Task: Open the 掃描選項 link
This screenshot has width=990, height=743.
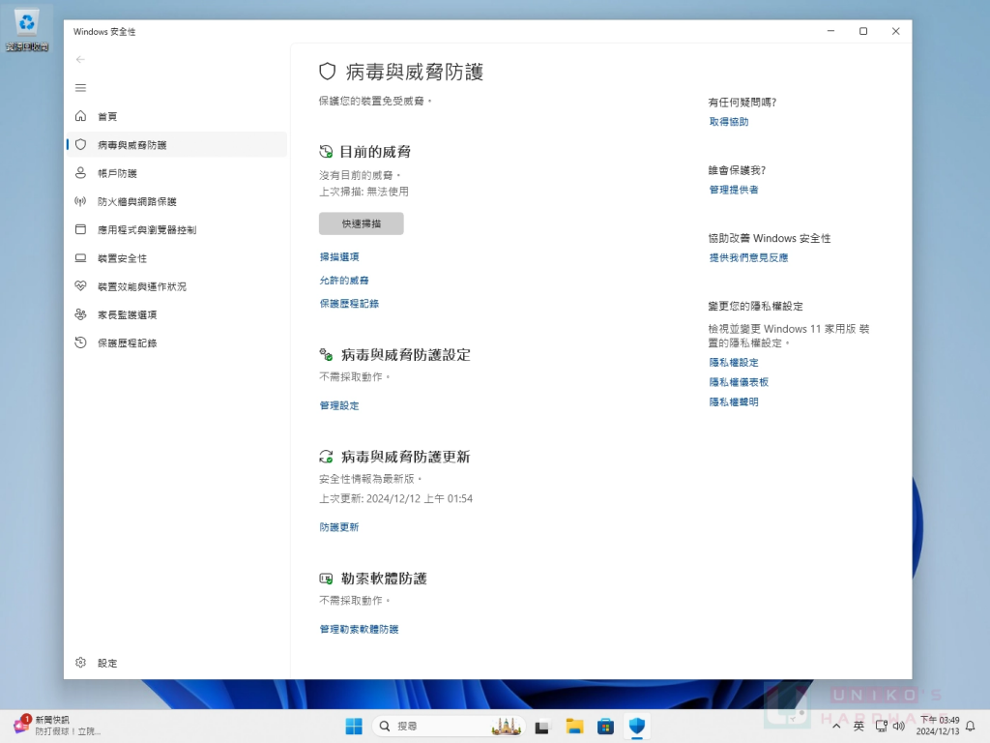Action: (x=339, y=256)
